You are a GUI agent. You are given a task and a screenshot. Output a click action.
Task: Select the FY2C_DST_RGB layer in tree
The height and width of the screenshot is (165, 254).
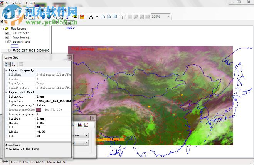(31, 51)
